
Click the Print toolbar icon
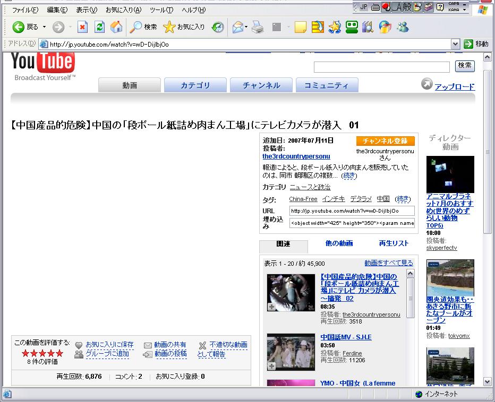[x=258, y=27]
